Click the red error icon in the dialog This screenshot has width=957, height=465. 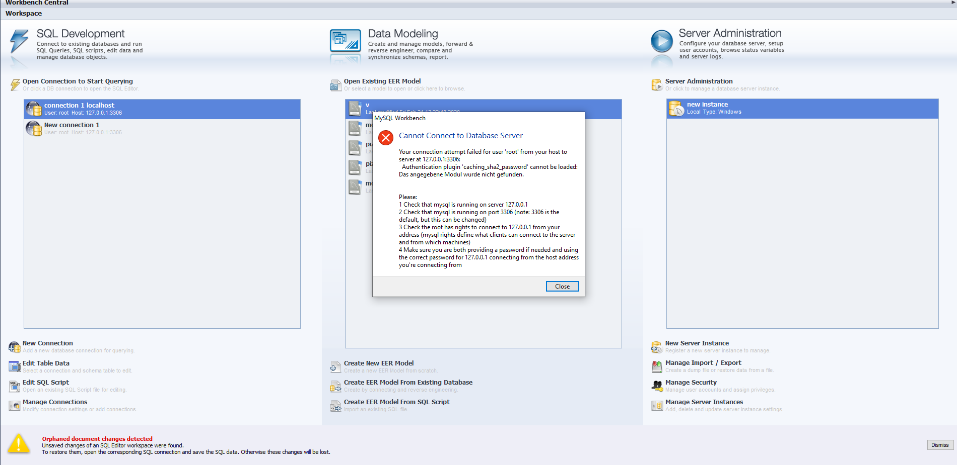point(386,138)
